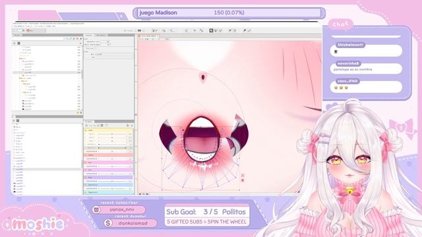Click the add two keyforms icon in Parameter panel
Viewport: 422px width, 237px height.
click(x=90, y=126)
